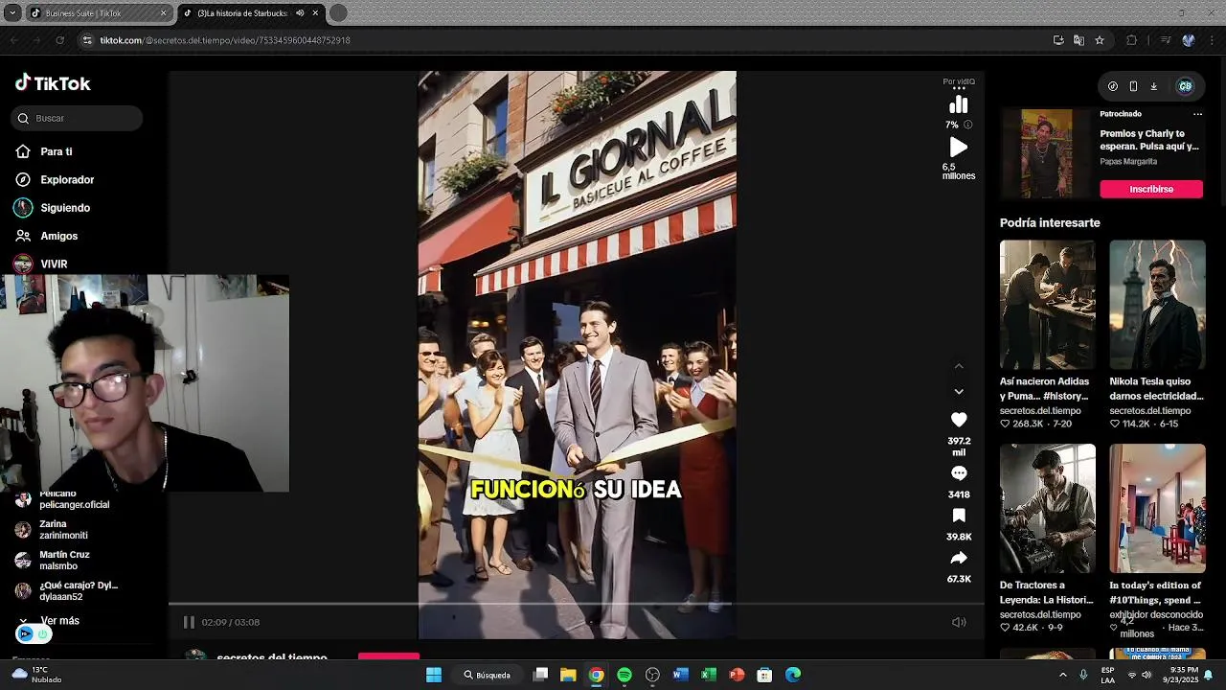Open the weather widget showing 13°C
Viewport: 1226px width, 690px height.
coord(37,675)
